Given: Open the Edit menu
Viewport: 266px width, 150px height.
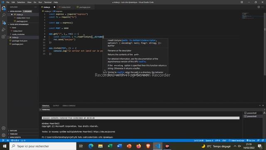Looking at the screenshot, I should coord(13,2).
